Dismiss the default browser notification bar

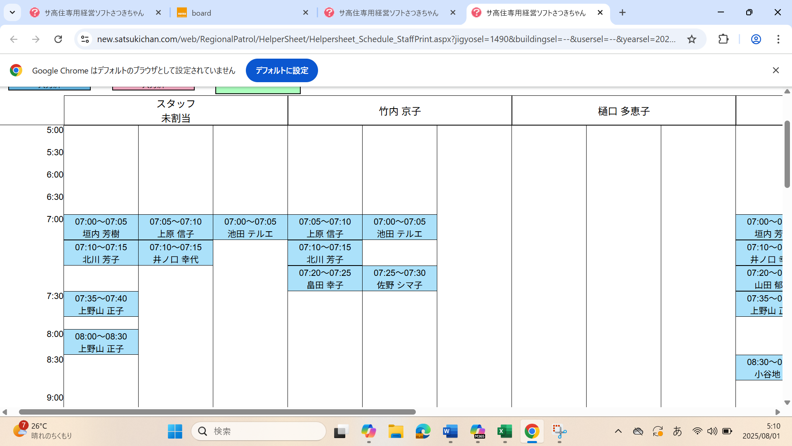[x=775, y=70]
